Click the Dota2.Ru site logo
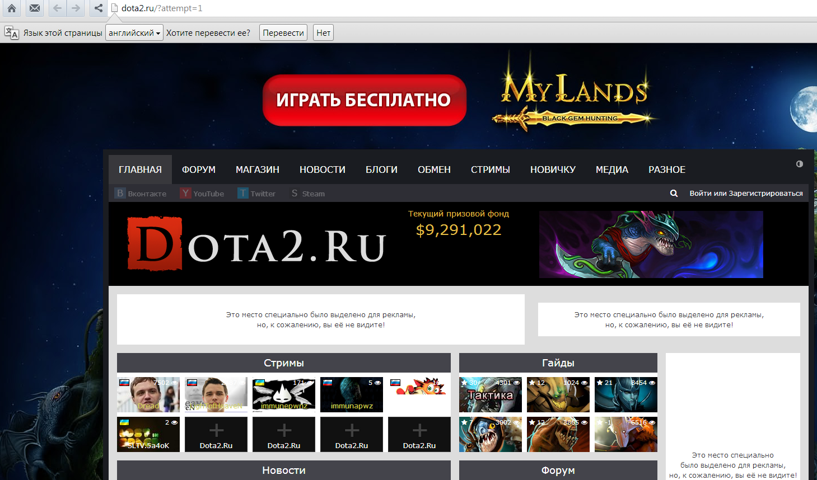 (256, 244)
